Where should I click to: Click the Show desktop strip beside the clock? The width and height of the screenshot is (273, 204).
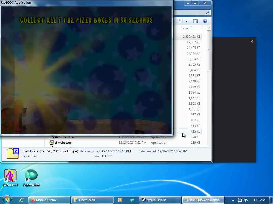271,200
